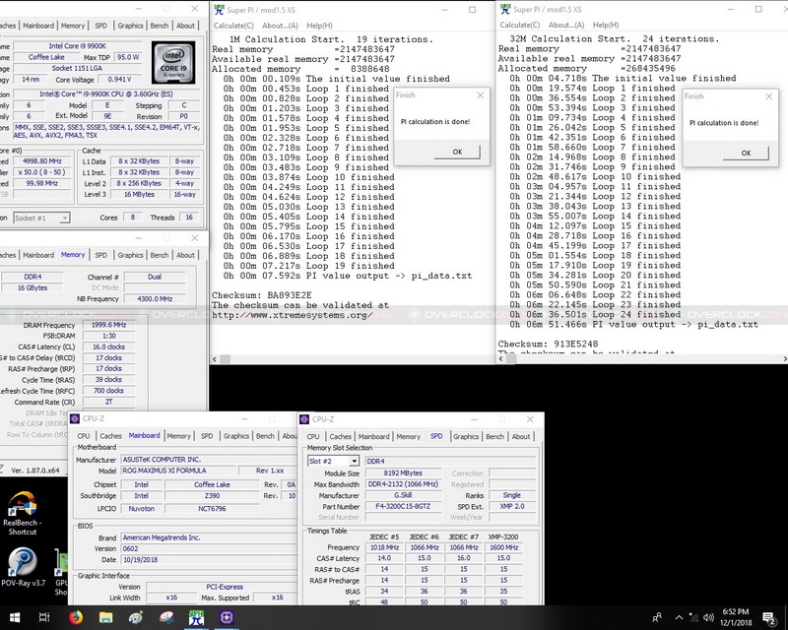This screenshot has height=630, width=788.
Task: Select the Bench tab in the i9-9900K CPU-Z window
Action: click(x=160, y=26)
